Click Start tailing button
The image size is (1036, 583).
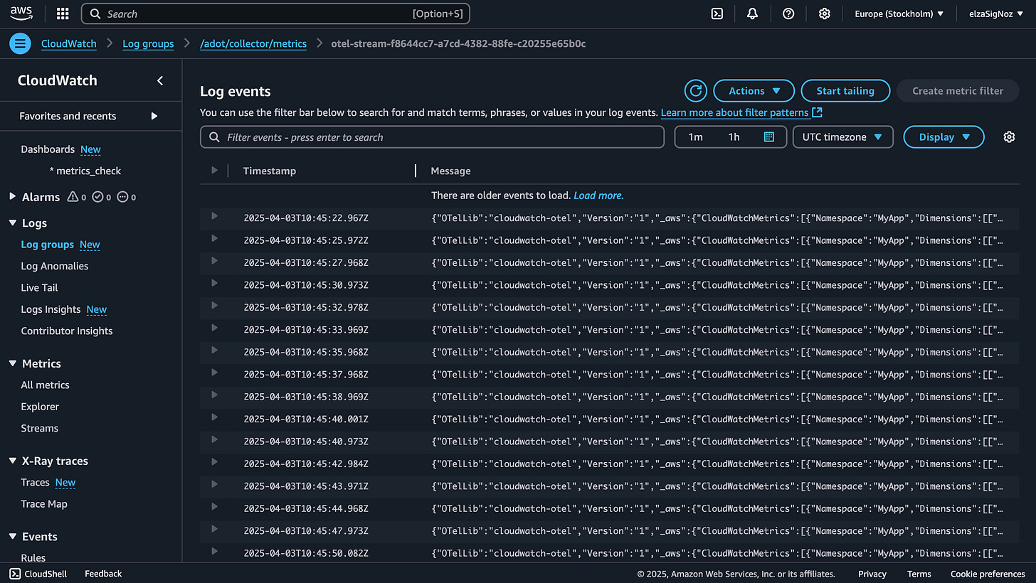845,91
